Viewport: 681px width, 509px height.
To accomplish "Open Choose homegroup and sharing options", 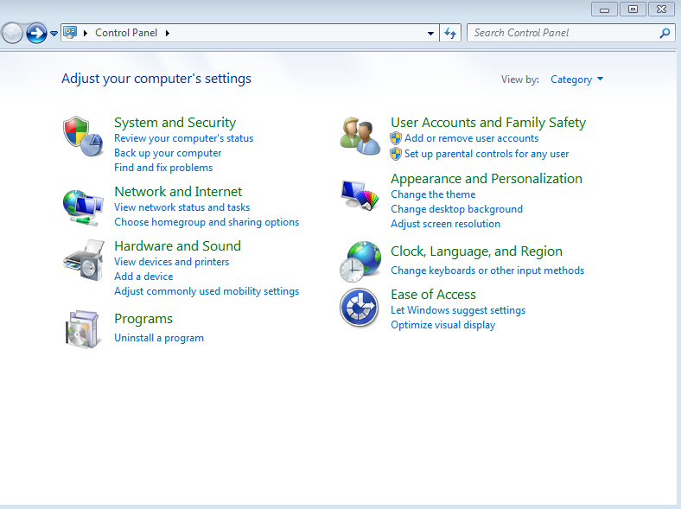I will point(207,222).
